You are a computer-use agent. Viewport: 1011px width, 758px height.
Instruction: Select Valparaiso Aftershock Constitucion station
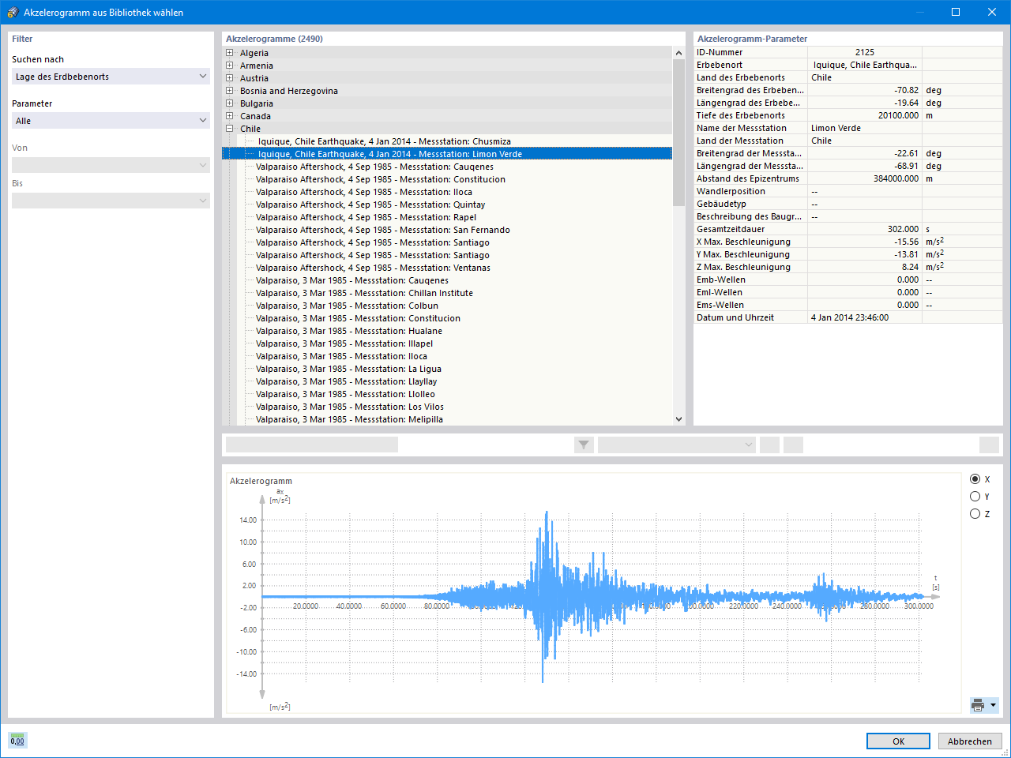tap(381, 179)
